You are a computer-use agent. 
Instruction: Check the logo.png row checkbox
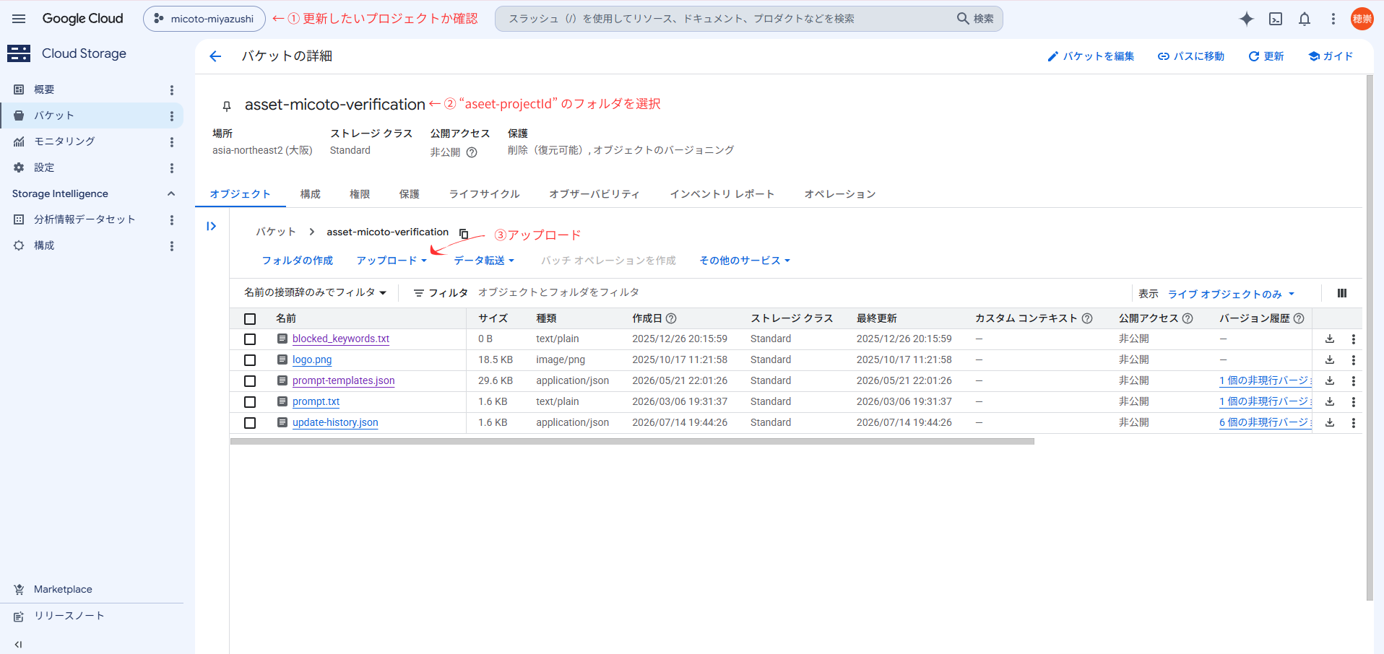pyautogui.click(x=250, y=360)
